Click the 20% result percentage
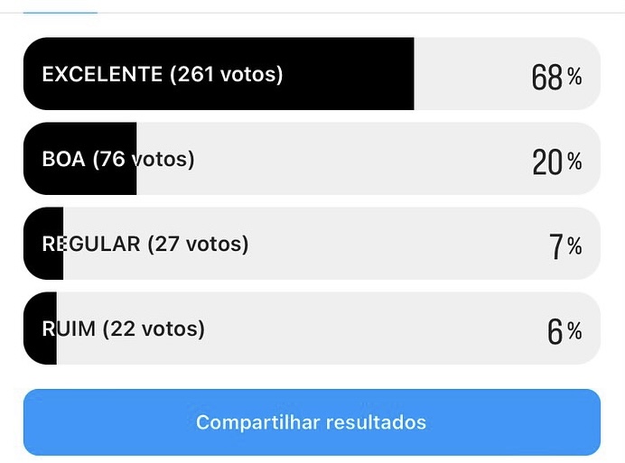 [556, 162]
